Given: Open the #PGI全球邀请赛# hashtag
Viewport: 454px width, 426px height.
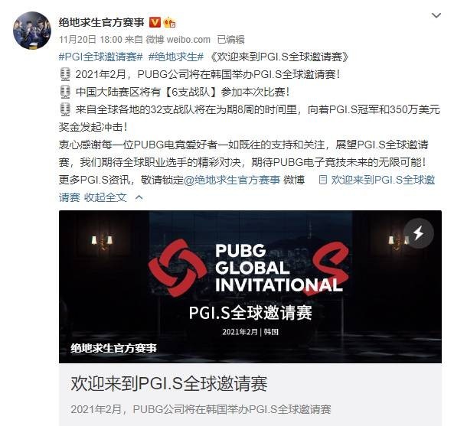Looking at the screenshot, I should [101, 57].
